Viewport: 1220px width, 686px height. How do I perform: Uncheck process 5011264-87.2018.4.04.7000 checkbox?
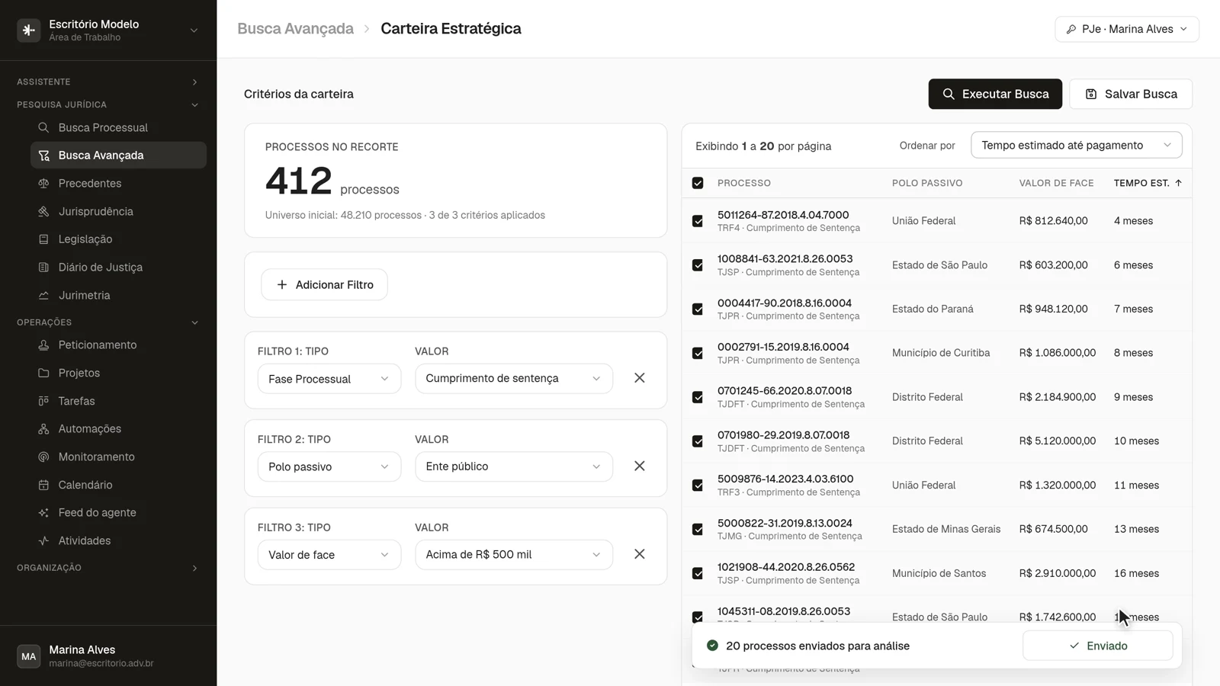(698, 221)
